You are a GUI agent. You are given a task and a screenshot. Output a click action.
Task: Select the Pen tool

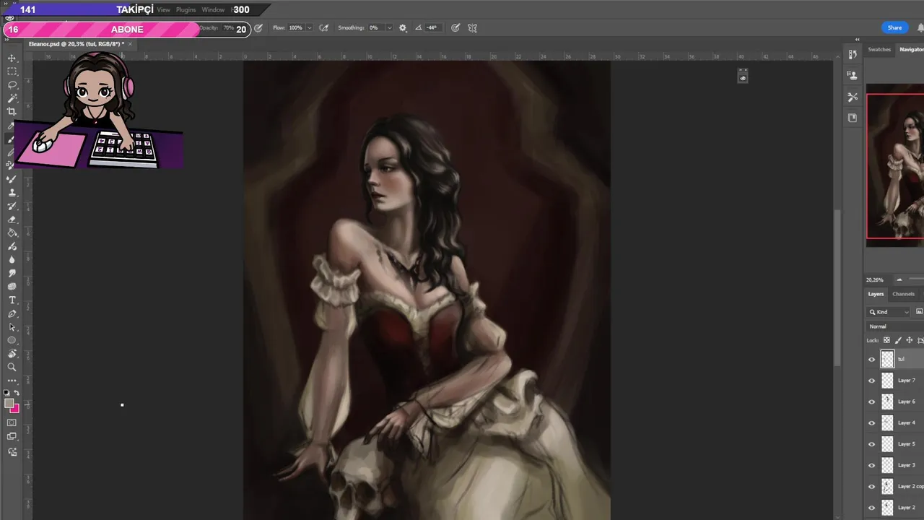click(x=12, y=313)
